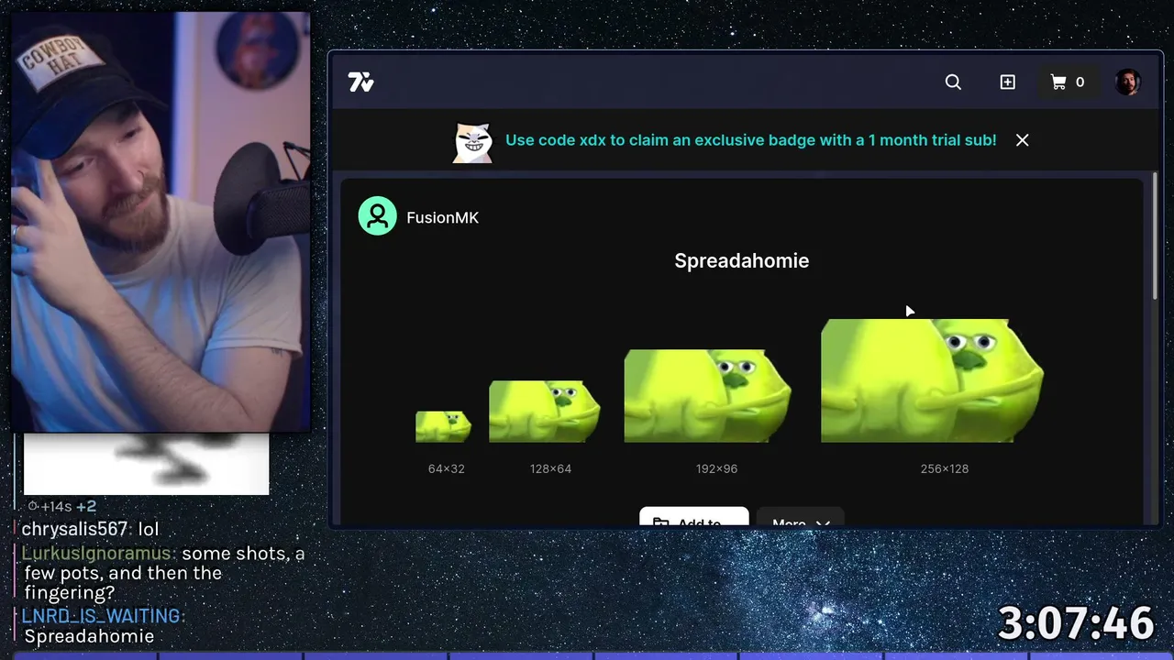This screenshot has width=1174, height=660.
Task: Open the user profile avatar menu
Action: coord(1127,82)
